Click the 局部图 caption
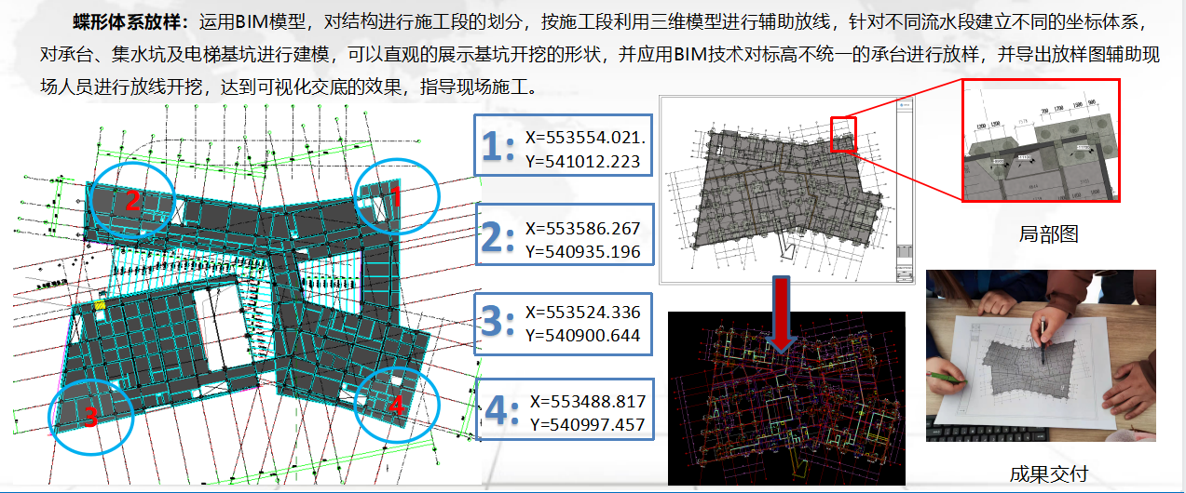Screen dimensions: 1186x493 point(1048,234)
